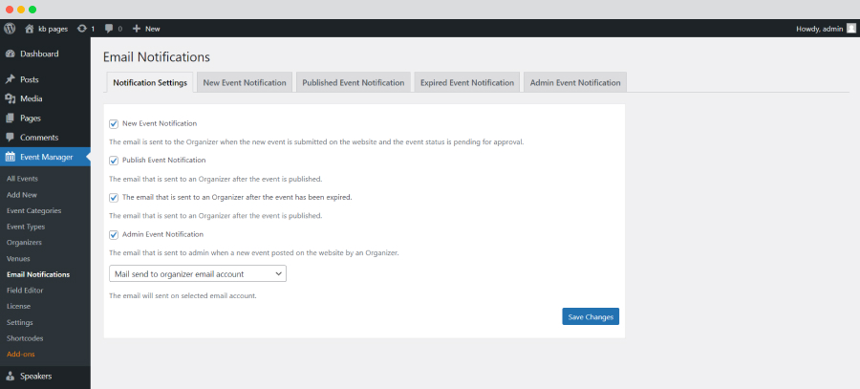Open Settings submenu link

pyautogui.click(x=20, y=323)
